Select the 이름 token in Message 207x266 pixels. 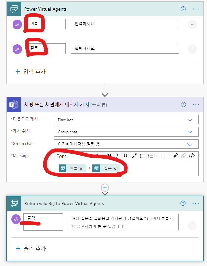(x=72, y=168)
